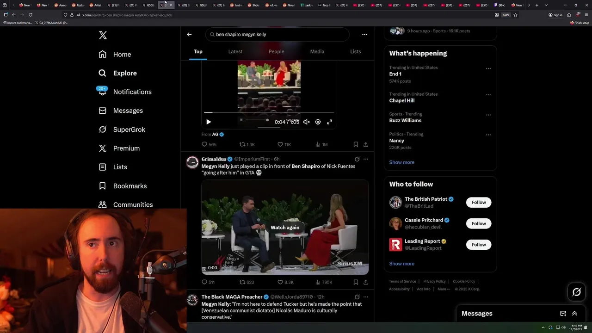View analytics of Grimaldus post 795K views
The image size is (592, 333).
[324, 282]
